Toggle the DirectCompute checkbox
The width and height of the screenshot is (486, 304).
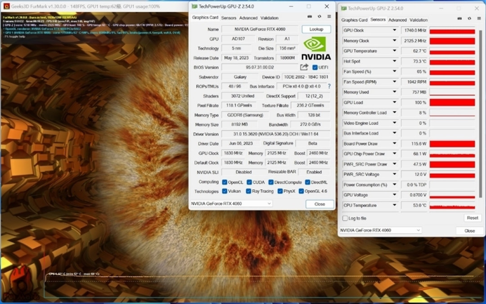click(x=271, y=182)
